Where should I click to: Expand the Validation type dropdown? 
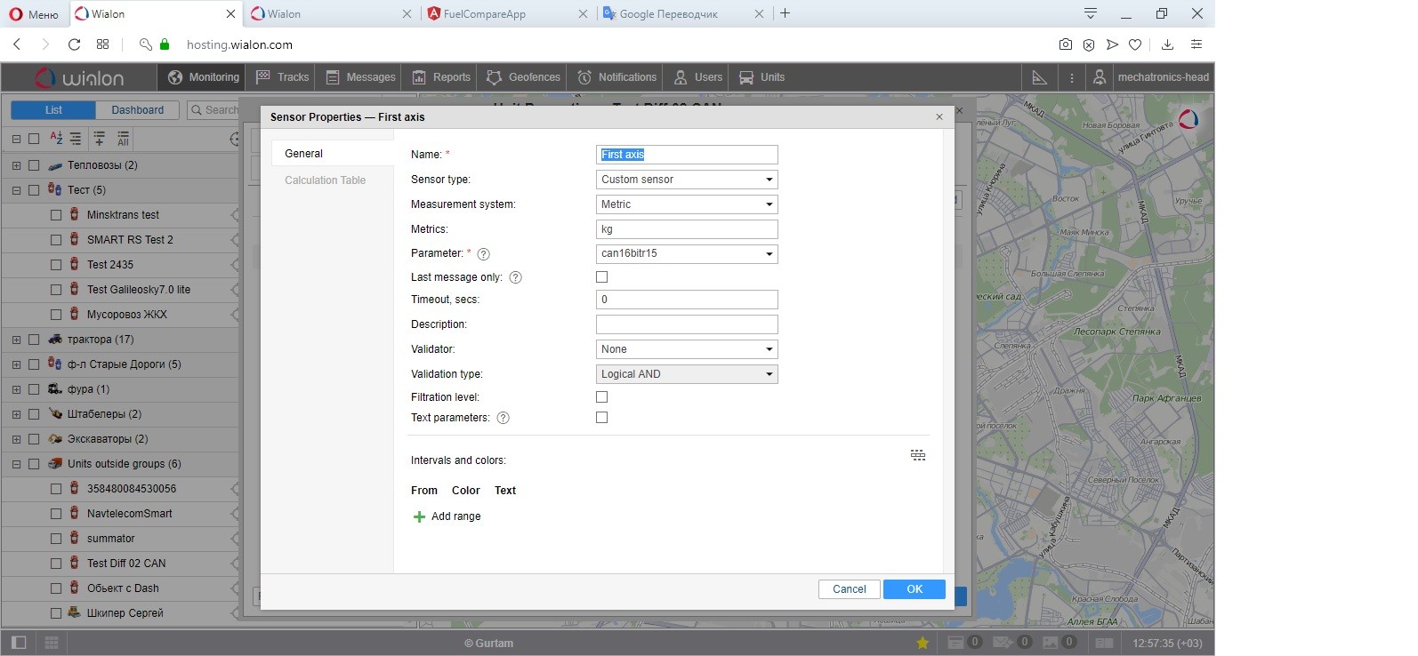coord(686,374)
